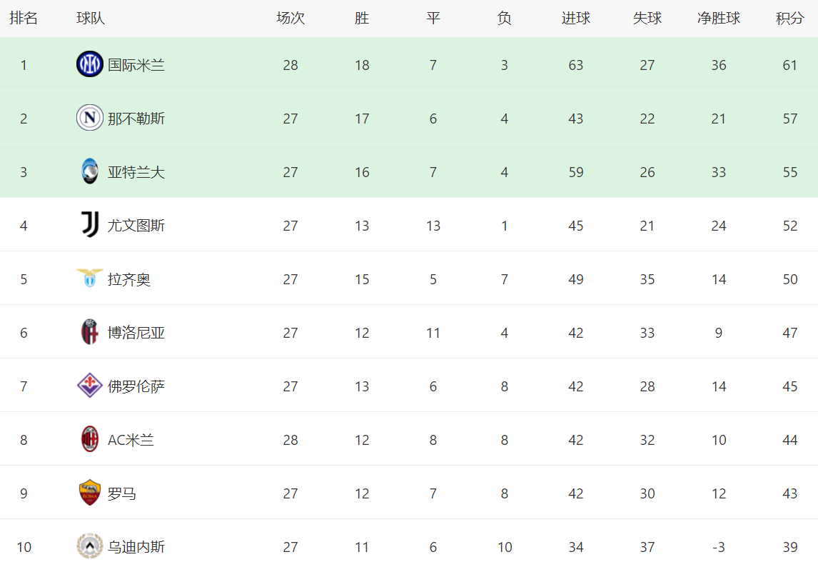Click the Bologna club badge
Viewport: 818px width, 572px height.
pyautogui.click(x=90, y=333)
